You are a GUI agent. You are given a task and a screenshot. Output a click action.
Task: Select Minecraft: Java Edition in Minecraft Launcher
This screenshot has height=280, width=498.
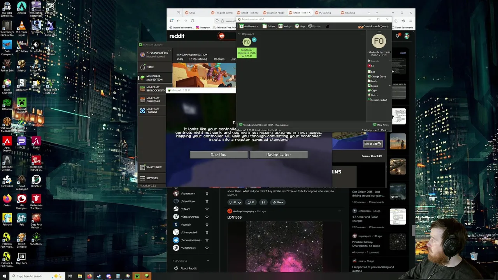155,78
